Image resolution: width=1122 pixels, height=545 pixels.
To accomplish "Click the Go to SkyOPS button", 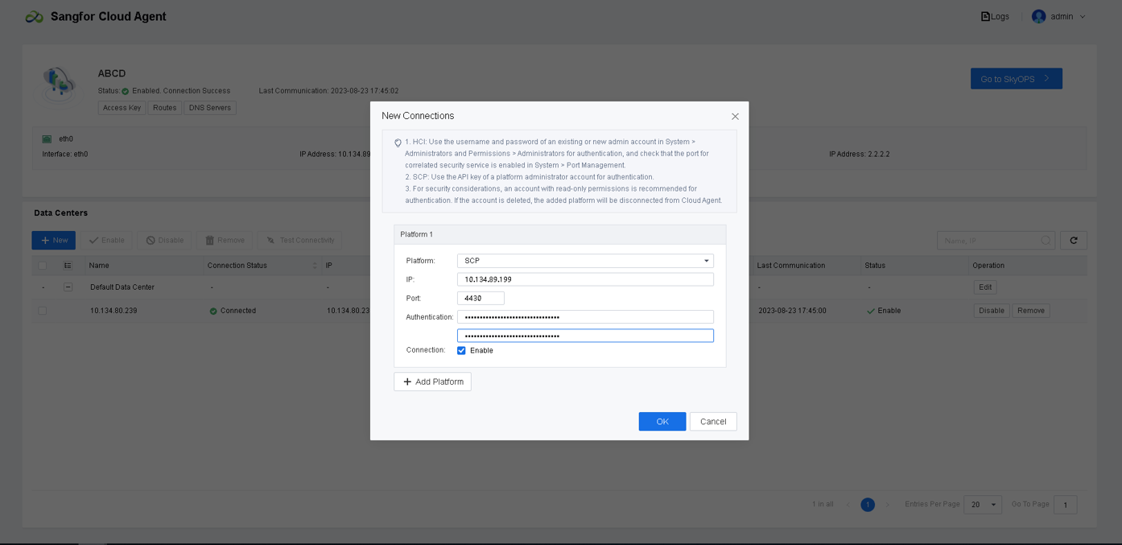I will pos(1016,78).
